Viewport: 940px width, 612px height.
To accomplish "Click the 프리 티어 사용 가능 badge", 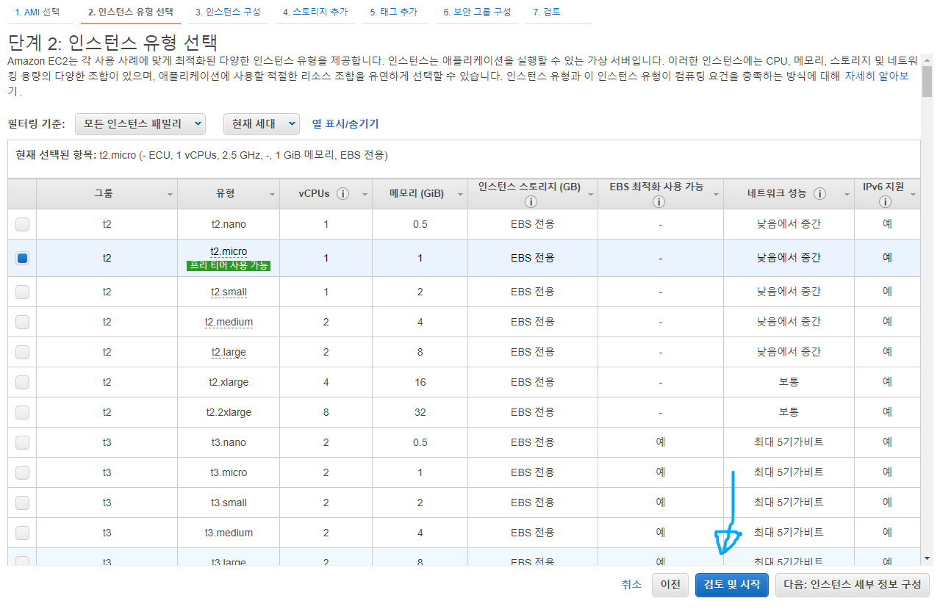I will click(229, 266).
